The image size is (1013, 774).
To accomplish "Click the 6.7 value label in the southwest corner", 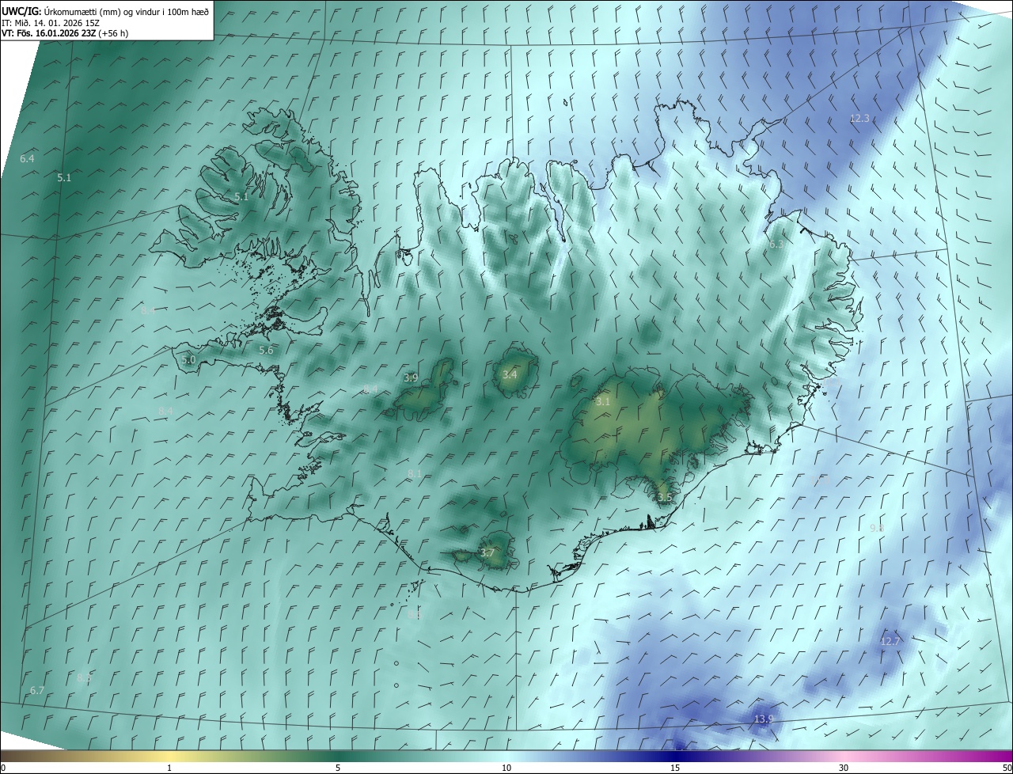I will coord(37,691).
